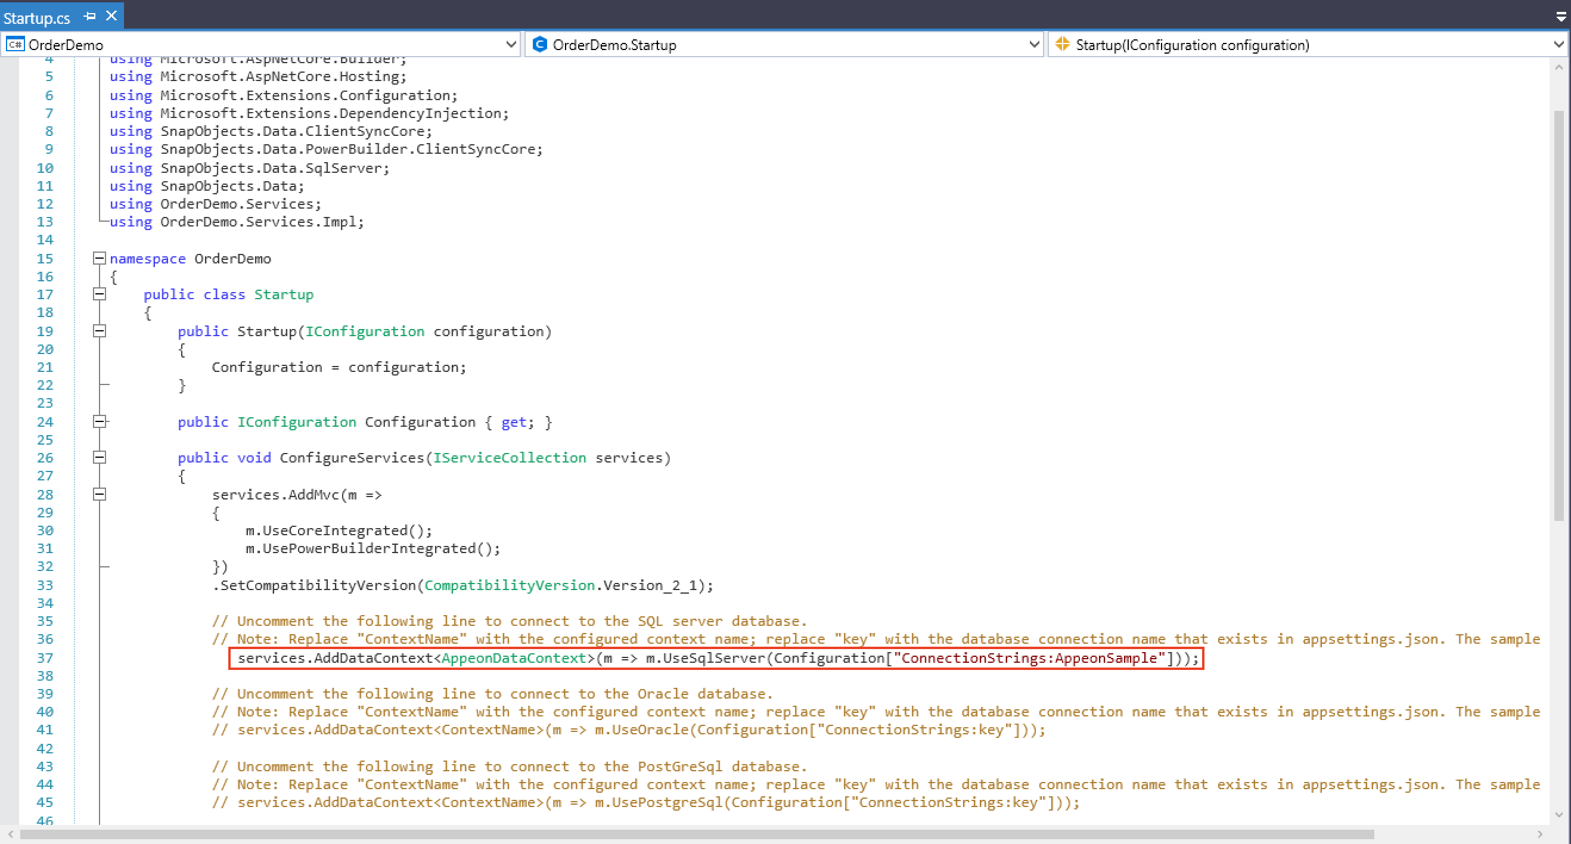This screenshot has height=844, width=1571.
Task: Pin the Startup.cs document tab
Action: [90, 16]
